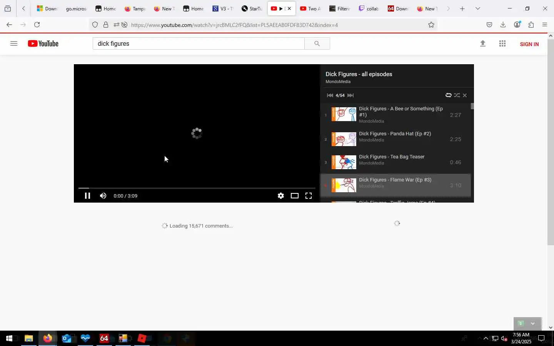Expand the list all tabs dropdown
This screenshot has width=554, height=346.
(x=478, y=8)
